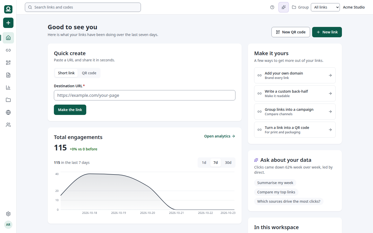Click the arrow on Write a custom back-half
This screenshot has width=373, height=233.
(330, 93)
